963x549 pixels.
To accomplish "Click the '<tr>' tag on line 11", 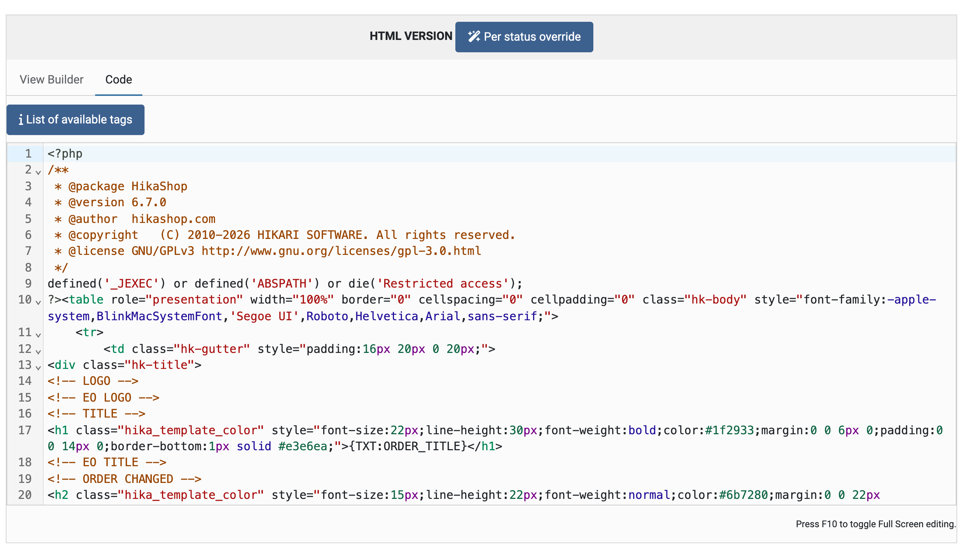I will tap(89, 332).
